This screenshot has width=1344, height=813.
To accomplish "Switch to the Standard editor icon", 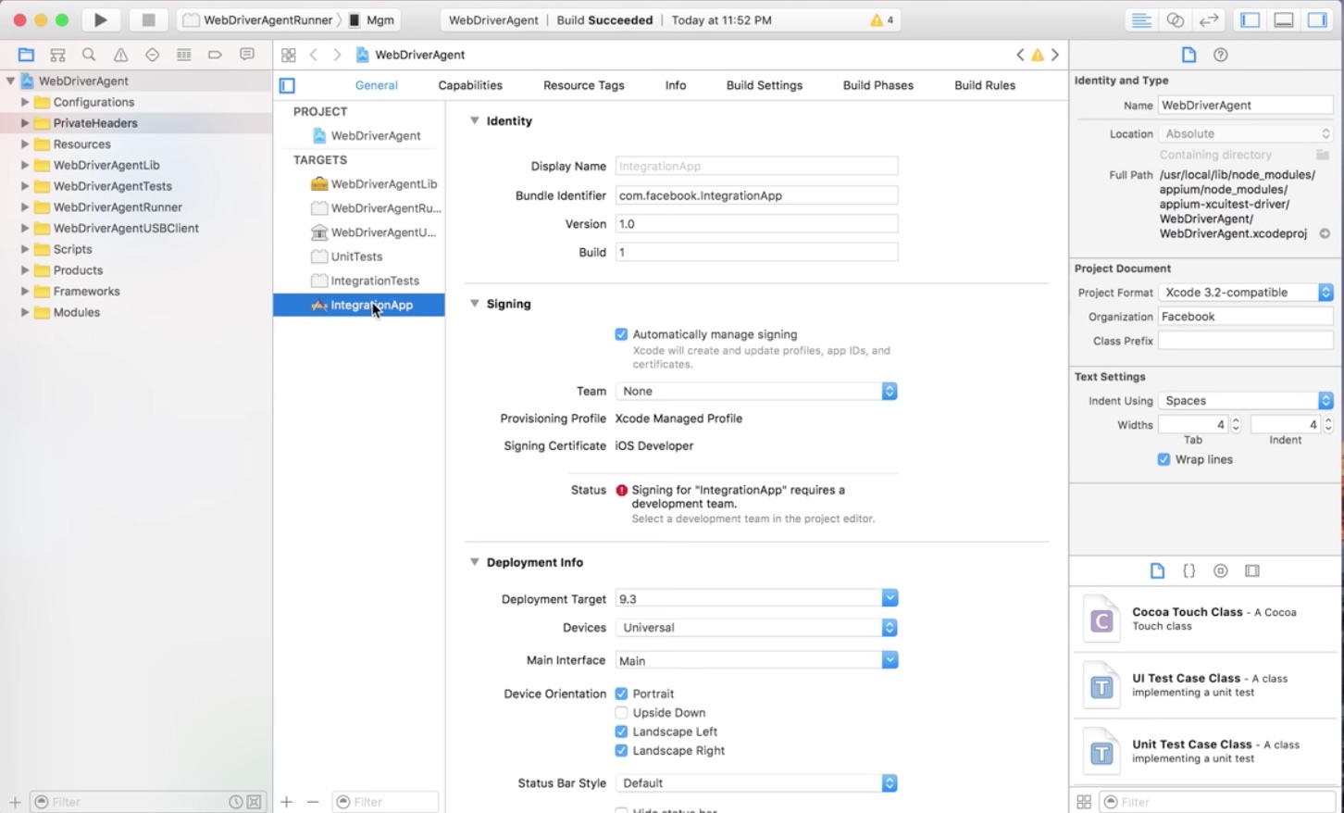I will pyautogui.click(x=1141, y=19).
